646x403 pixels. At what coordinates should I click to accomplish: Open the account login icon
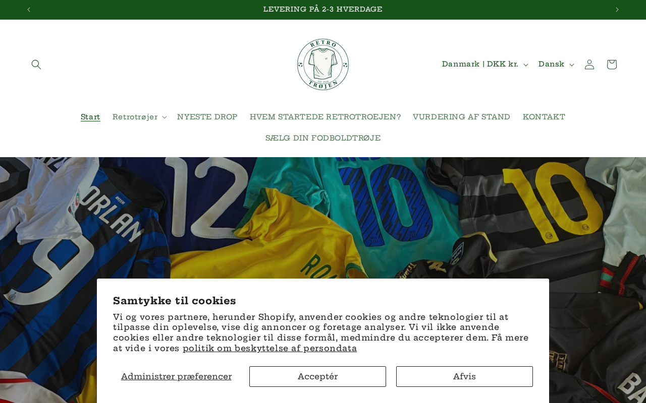589,64
